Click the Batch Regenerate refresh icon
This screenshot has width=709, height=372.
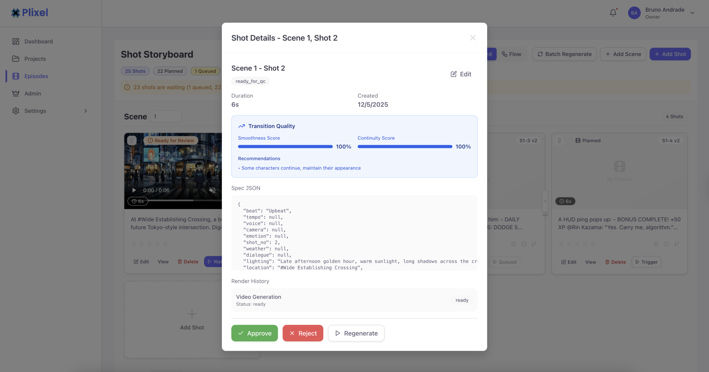[x=540, y=54]
